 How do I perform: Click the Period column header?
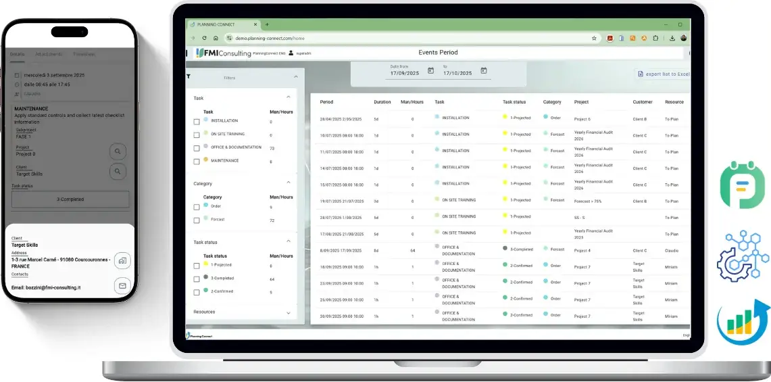[x=326, y=102]
